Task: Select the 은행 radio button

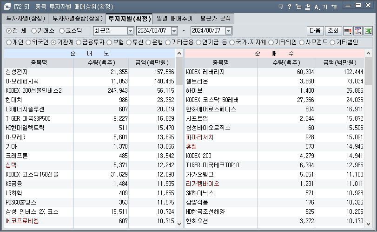Action: [x=148, y=42]
